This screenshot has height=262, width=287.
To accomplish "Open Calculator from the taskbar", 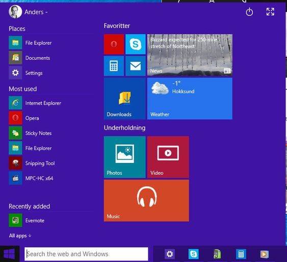I will pyautogui.click(x=241, y=254).
